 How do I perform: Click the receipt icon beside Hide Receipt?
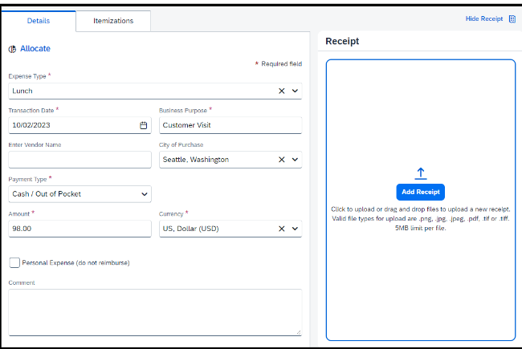(512, 19)
